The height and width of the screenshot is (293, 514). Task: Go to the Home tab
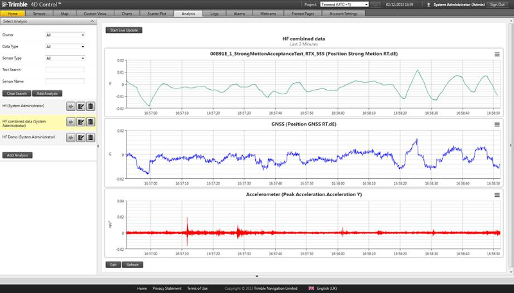coord(12,13)
